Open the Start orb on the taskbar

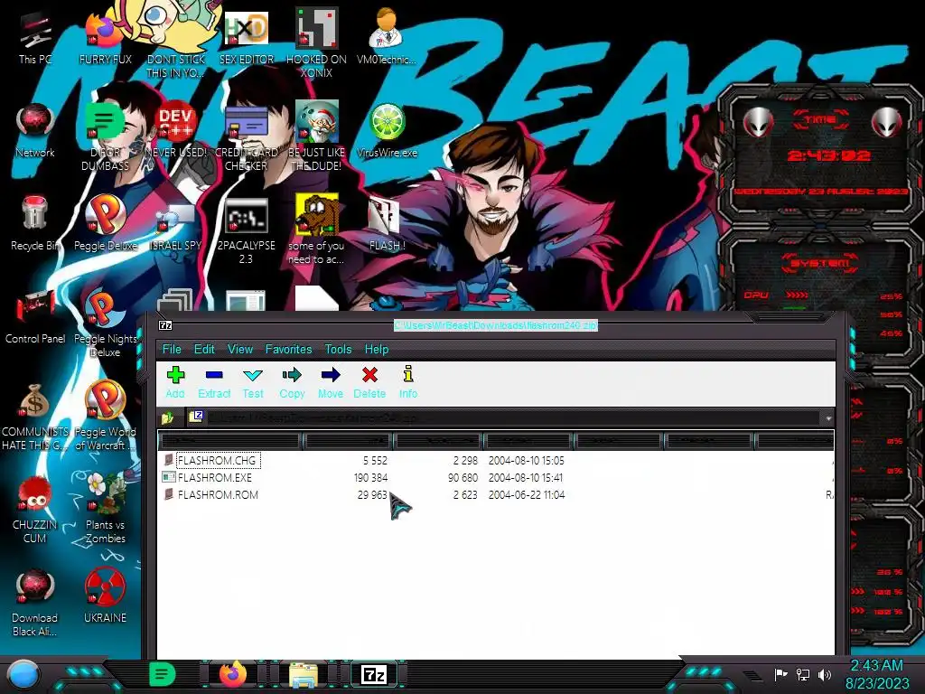click(x=23, y=675)
